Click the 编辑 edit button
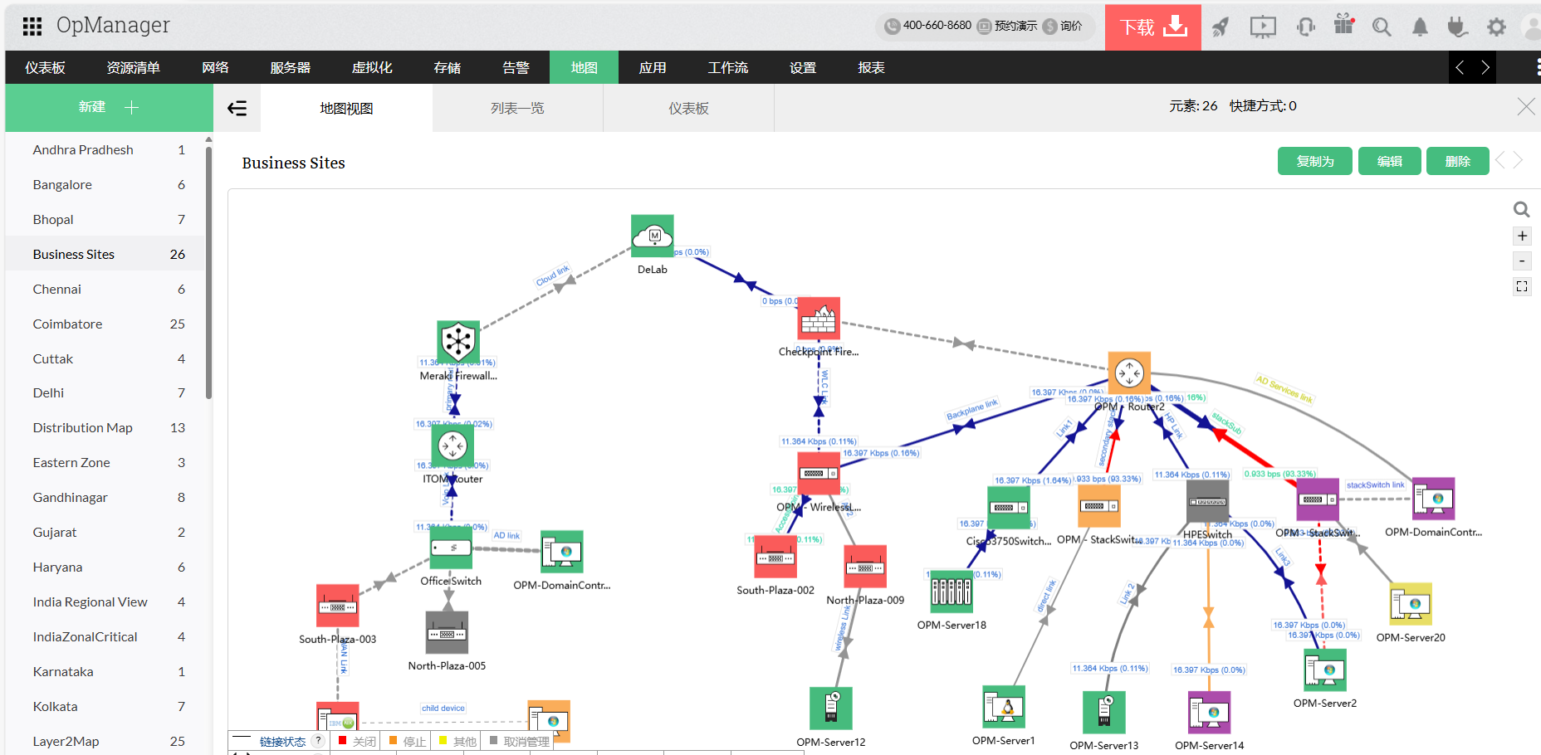The width and height of the screenshot is (1541, 755). (1390, 161)
